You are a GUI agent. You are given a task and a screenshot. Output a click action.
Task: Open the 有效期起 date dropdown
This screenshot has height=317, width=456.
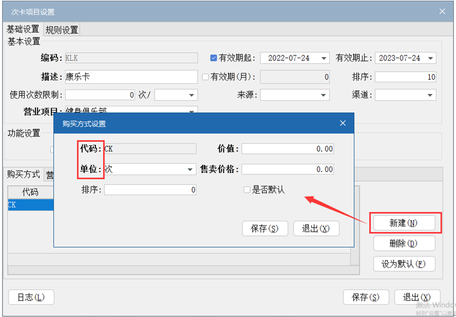(324, 58)
